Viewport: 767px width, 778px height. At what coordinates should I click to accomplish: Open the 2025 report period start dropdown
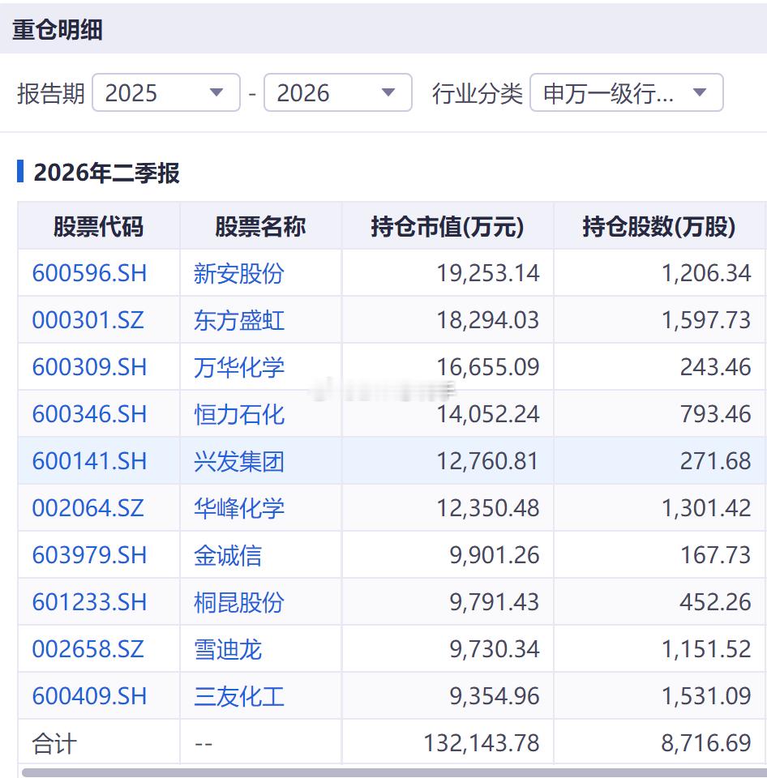pyautogui.click(x=166, y=92)
